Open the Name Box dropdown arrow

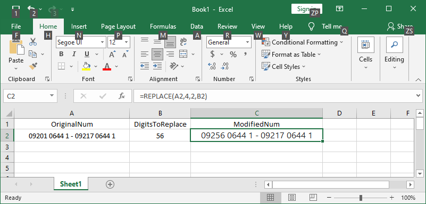tap(52, 96)
